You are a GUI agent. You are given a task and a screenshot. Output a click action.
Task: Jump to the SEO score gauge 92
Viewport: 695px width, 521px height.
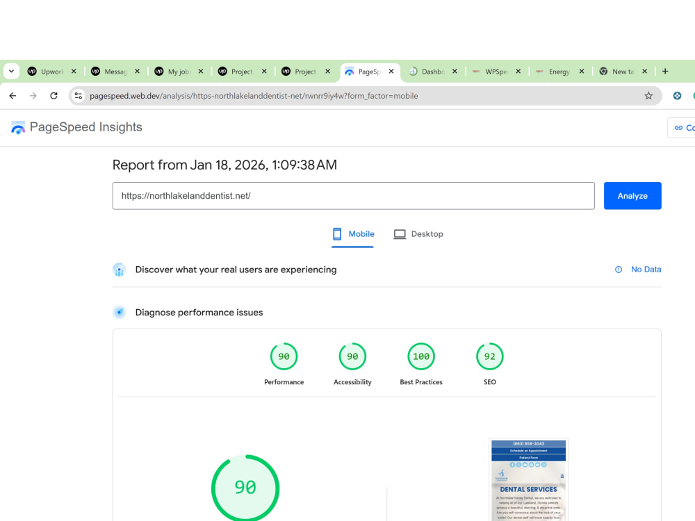tap(490, 356)
